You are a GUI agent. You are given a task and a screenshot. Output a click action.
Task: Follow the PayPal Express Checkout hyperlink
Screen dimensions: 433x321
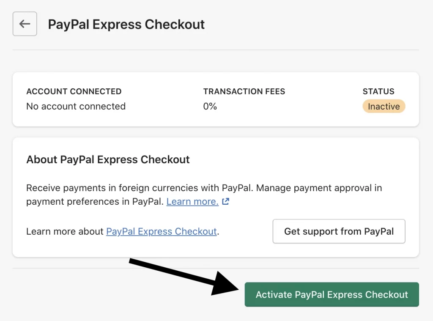tap(161, 231)
